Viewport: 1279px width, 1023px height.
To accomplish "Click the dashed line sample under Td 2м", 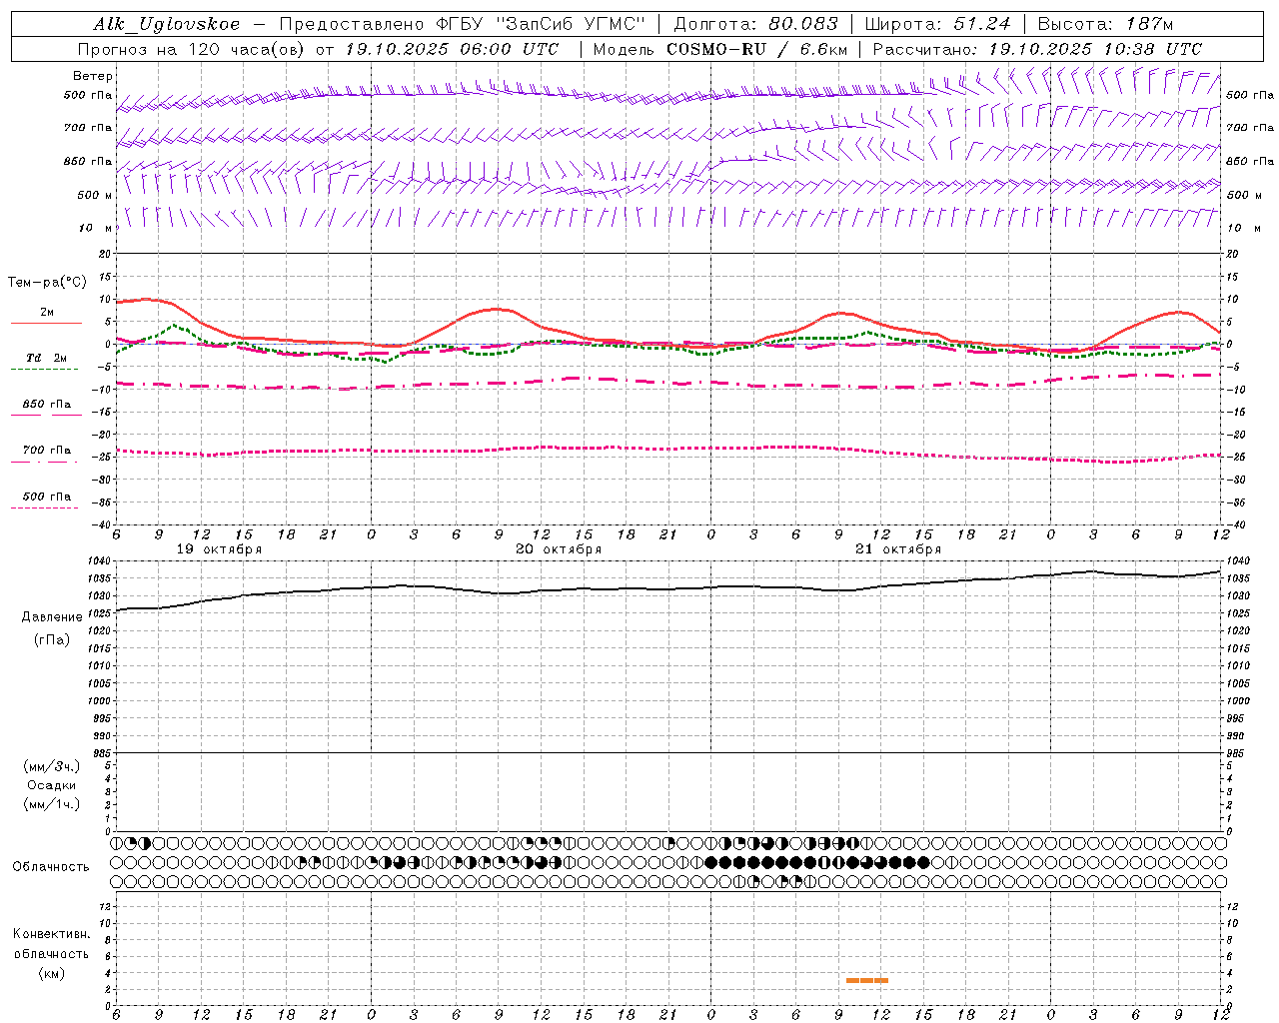I will click(x=44, y=370).
